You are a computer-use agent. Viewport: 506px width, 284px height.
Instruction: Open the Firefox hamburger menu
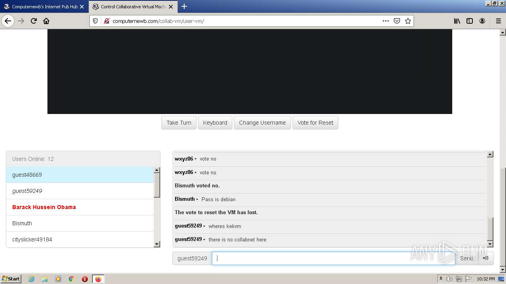498,21
